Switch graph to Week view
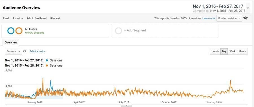 233,51
